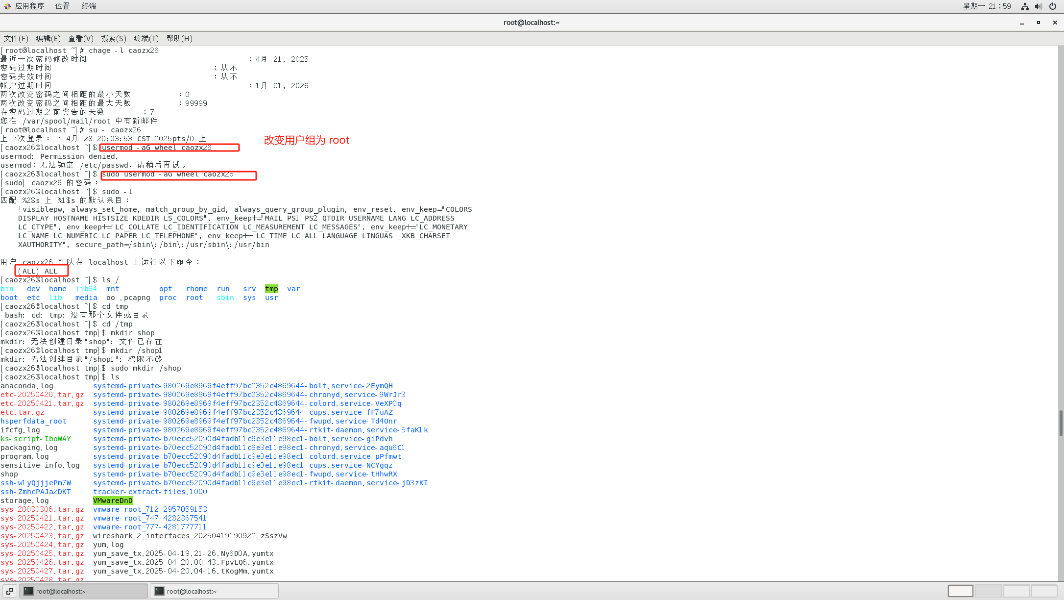Open the 文件(F) terminal menu

click(x=16, y=38)
